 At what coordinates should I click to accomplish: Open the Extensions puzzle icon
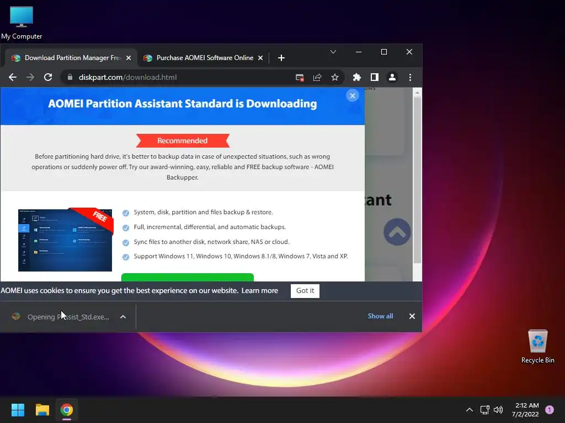tap(357, 77)
